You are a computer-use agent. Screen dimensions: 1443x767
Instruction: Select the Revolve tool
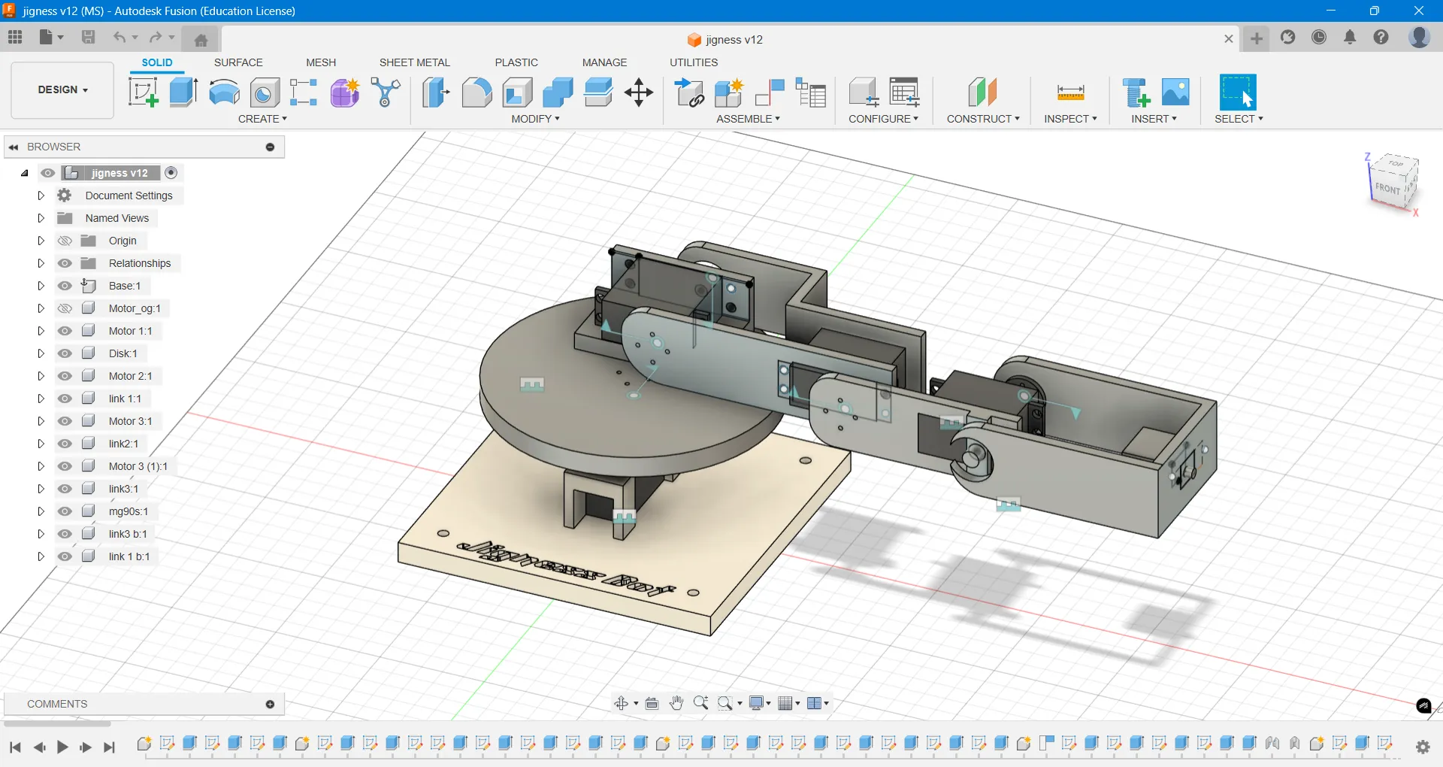pos(224,92)
